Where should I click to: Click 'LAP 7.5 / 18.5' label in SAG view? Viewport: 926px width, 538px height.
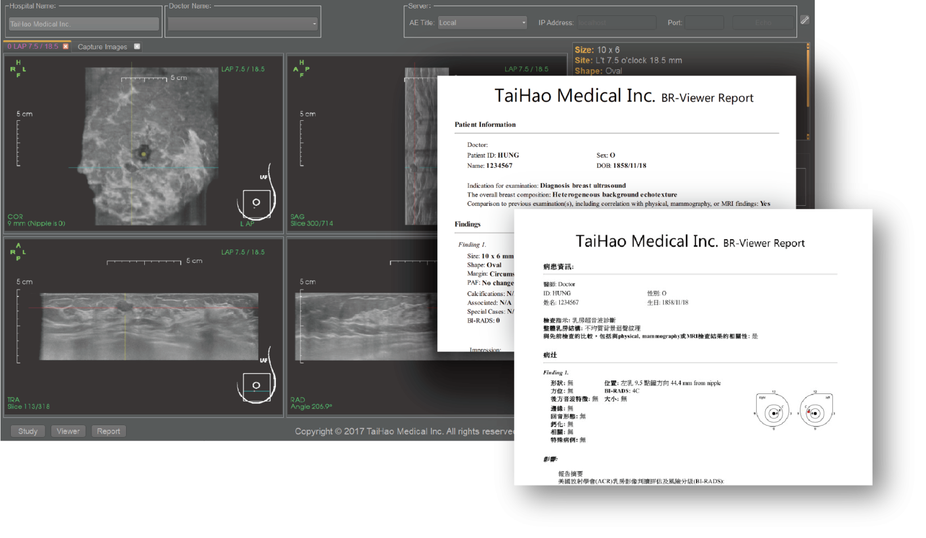pyautogui.click(x=527, y=69)
